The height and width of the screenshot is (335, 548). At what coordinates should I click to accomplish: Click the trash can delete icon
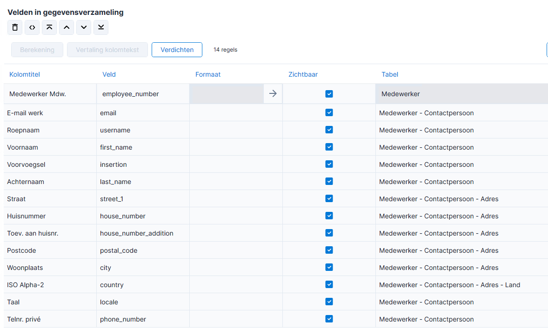pyautogui.click(x=15, y=27)
